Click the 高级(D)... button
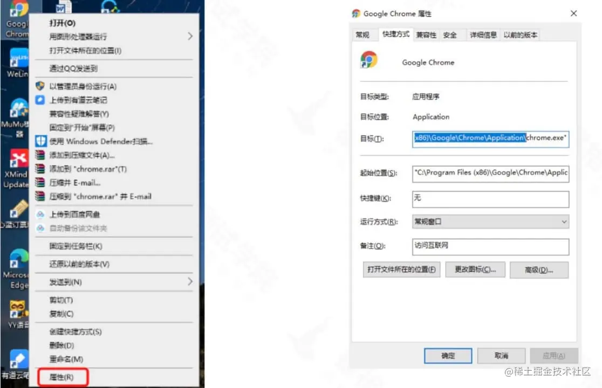The image size is (602, 388). 539,270
